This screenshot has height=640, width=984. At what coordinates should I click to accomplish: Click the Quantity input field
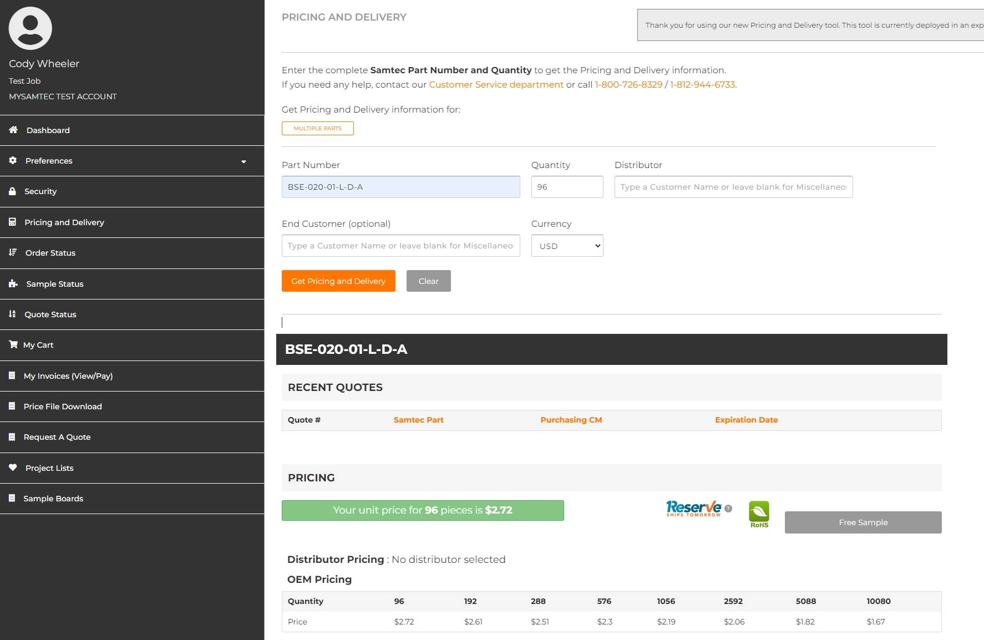tap(567, 187)
